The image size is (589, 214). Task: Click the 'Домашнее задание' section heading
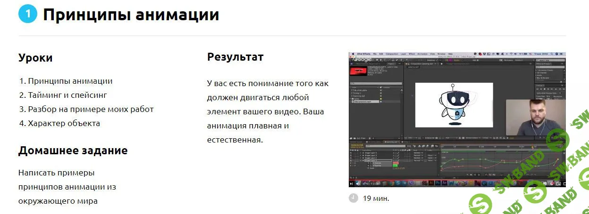pos(73,151)
